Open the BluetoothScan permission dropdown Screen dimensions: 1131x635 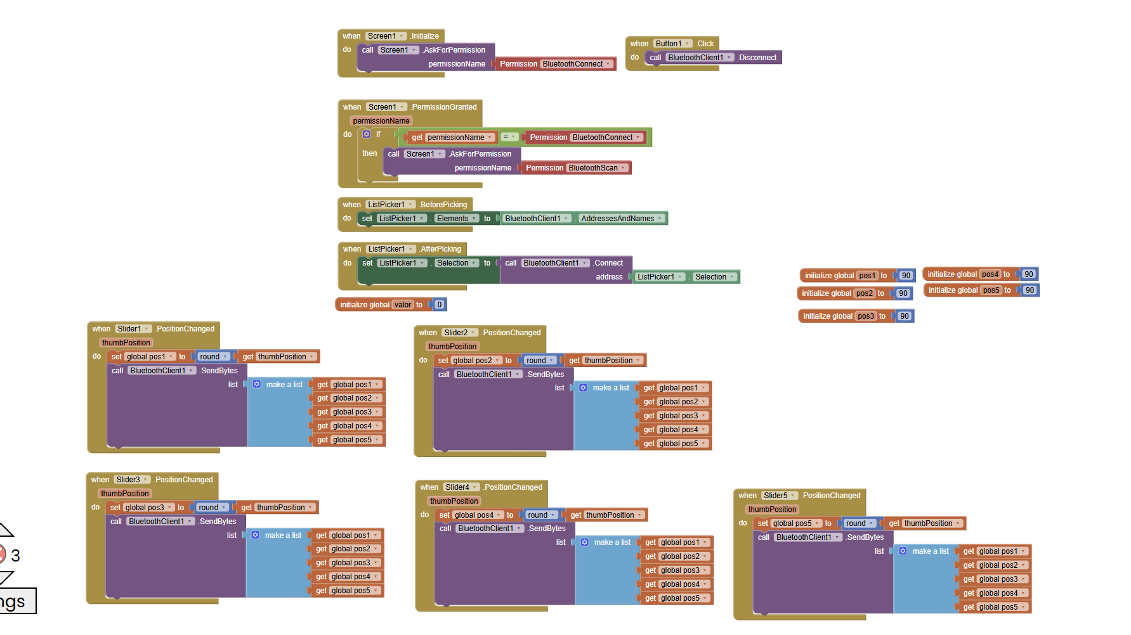[598, 168]
